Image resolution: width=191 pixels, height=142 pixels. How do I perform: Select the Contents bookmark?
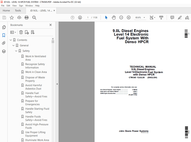click(22, 40)
